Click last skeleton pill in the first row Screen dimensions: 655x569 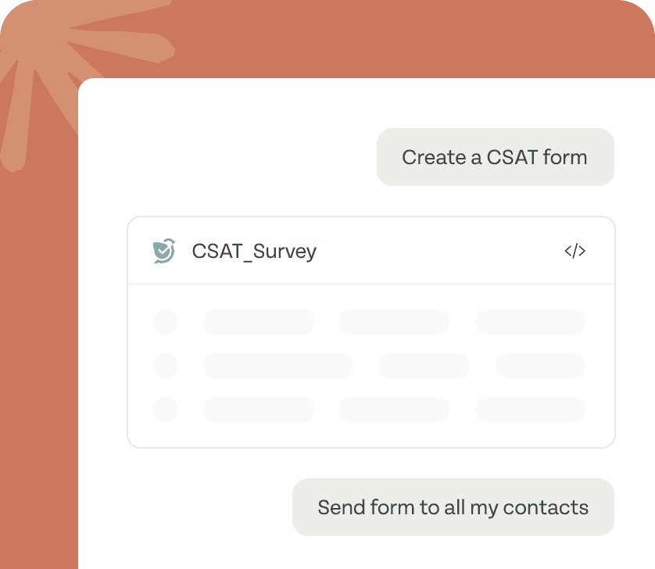[530, 322]
